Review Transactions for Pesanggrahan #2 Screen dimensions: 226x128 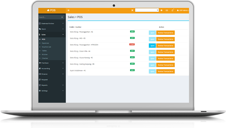pos(165,33)
